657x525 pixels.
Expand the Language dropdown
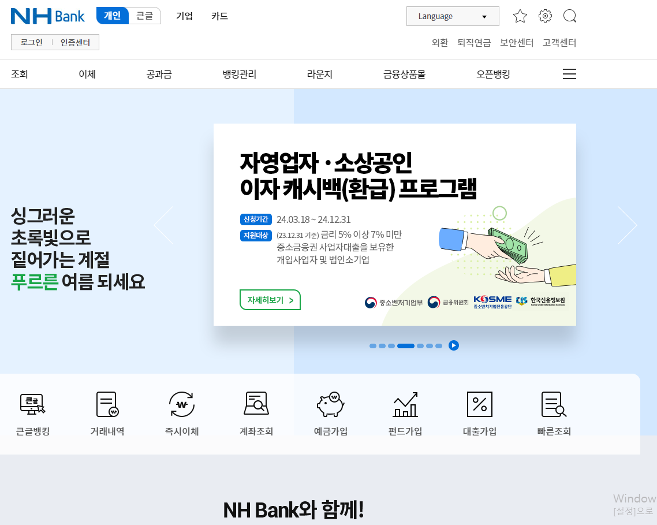[x=453, y=16]
